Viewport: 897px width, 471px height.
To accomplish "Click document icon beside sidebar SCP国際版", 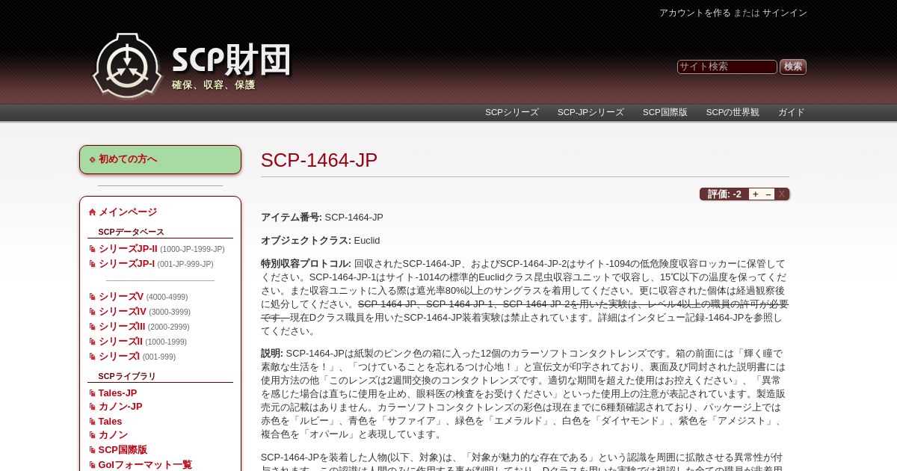I will (x=92, y=450).
